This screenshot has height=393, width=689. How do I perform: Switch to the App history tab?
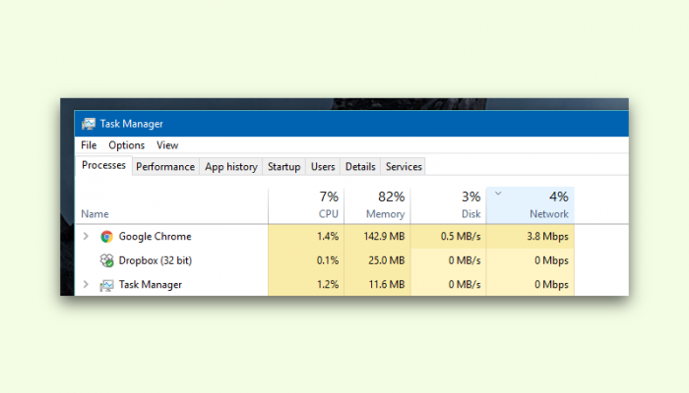(x=231, y=167)
